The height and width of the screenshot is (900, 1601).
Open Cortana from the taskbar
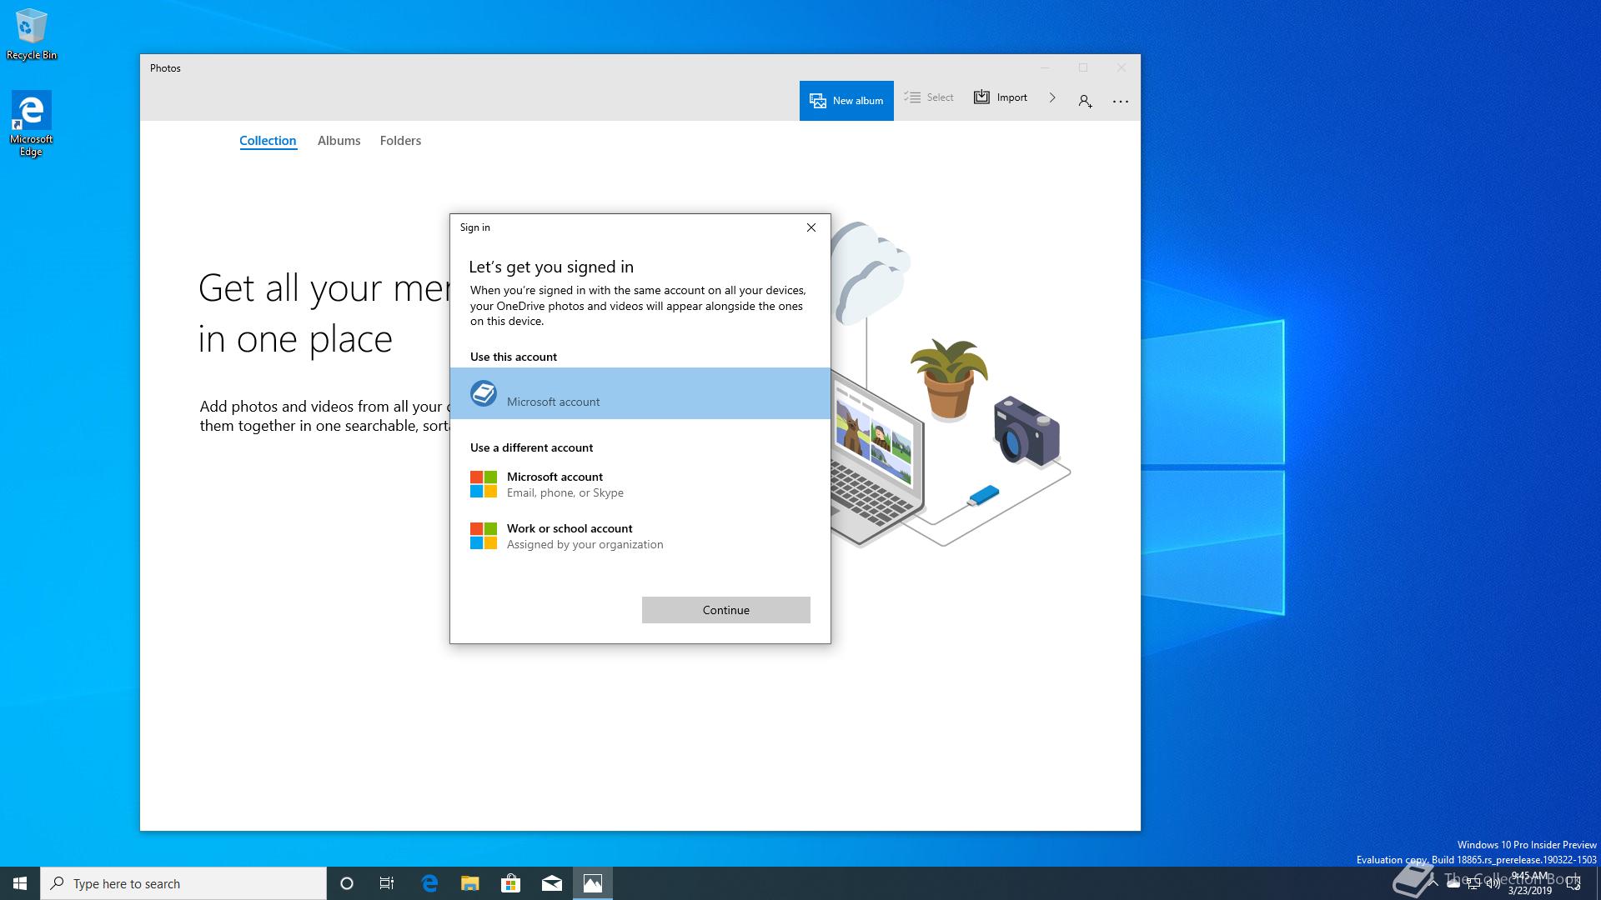[x=347, y=883]
